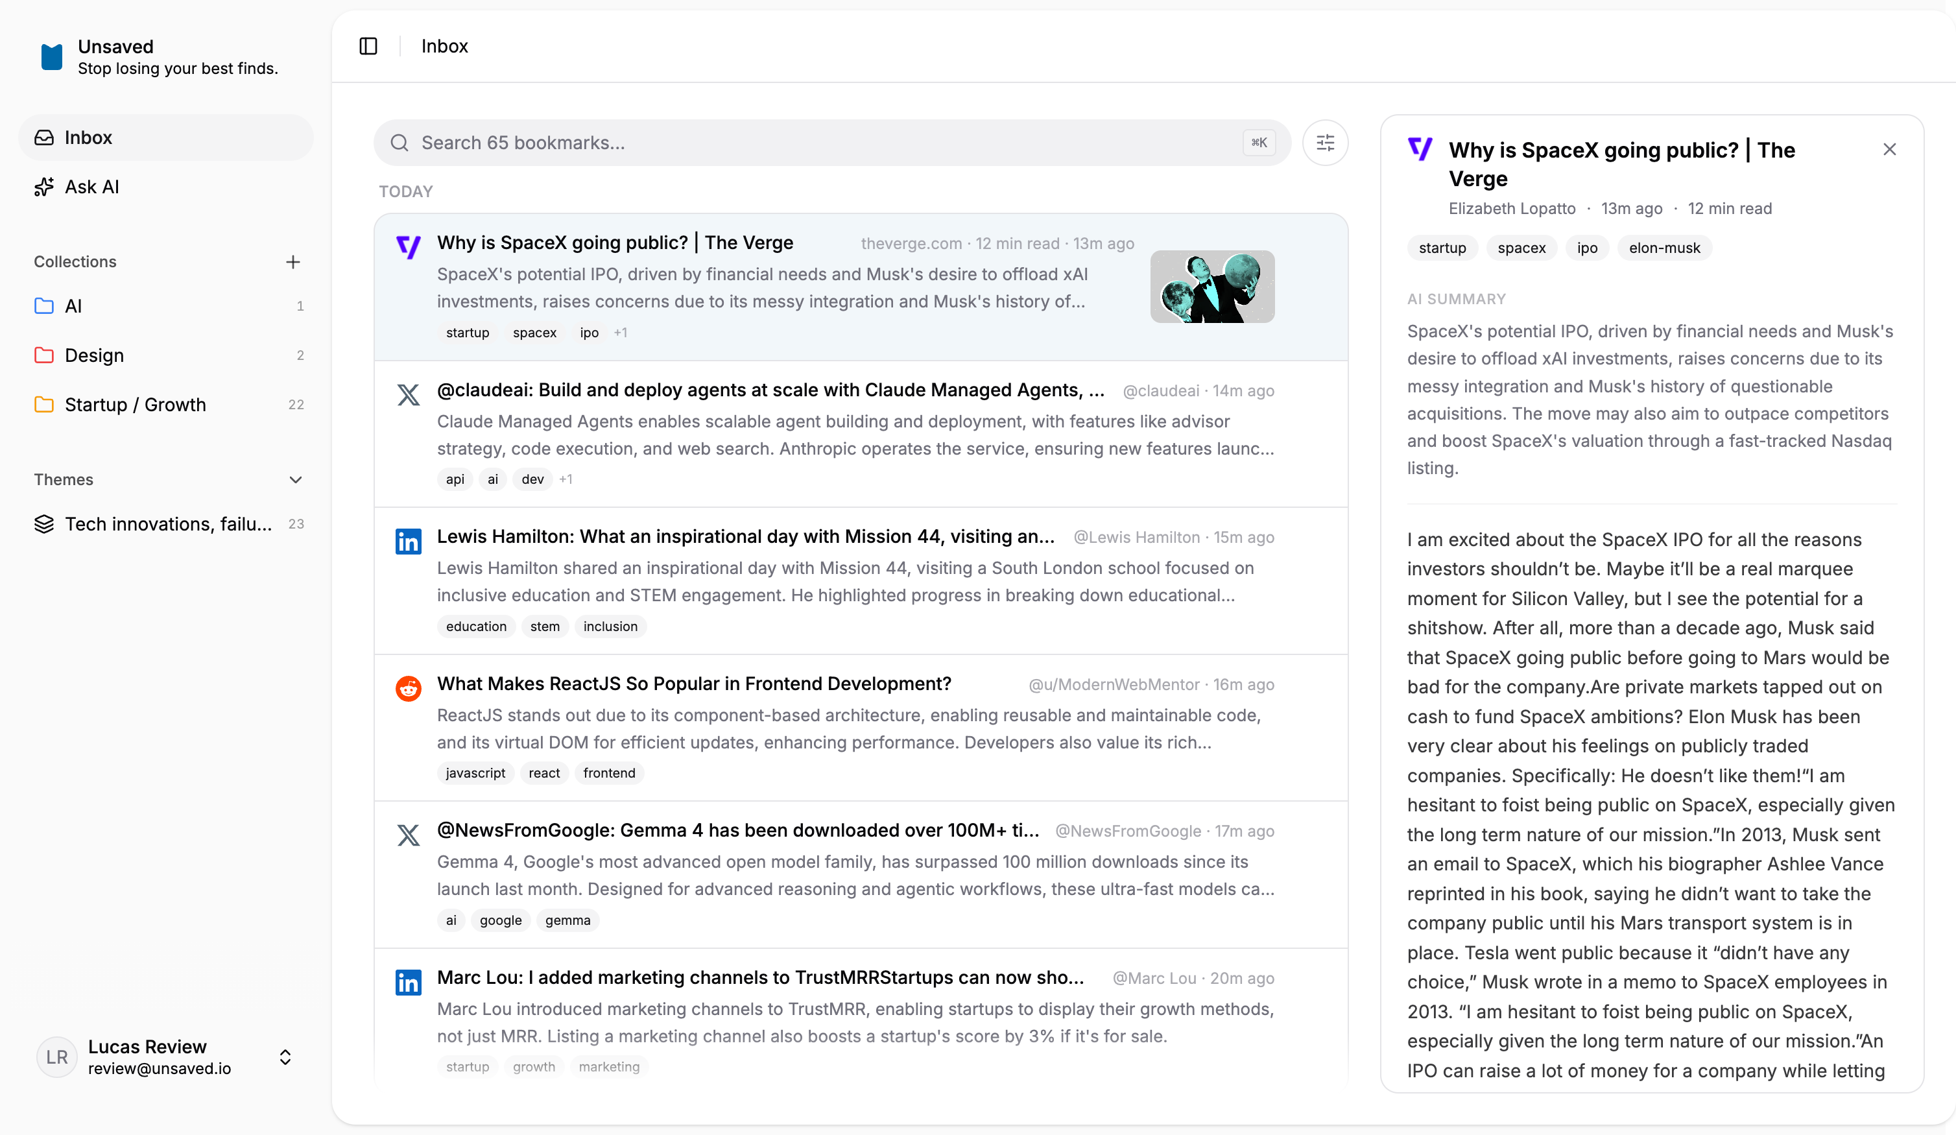Select the stem tag
The height and width of the screenshot is (1135, 1956).
click(x=545, y=627)
